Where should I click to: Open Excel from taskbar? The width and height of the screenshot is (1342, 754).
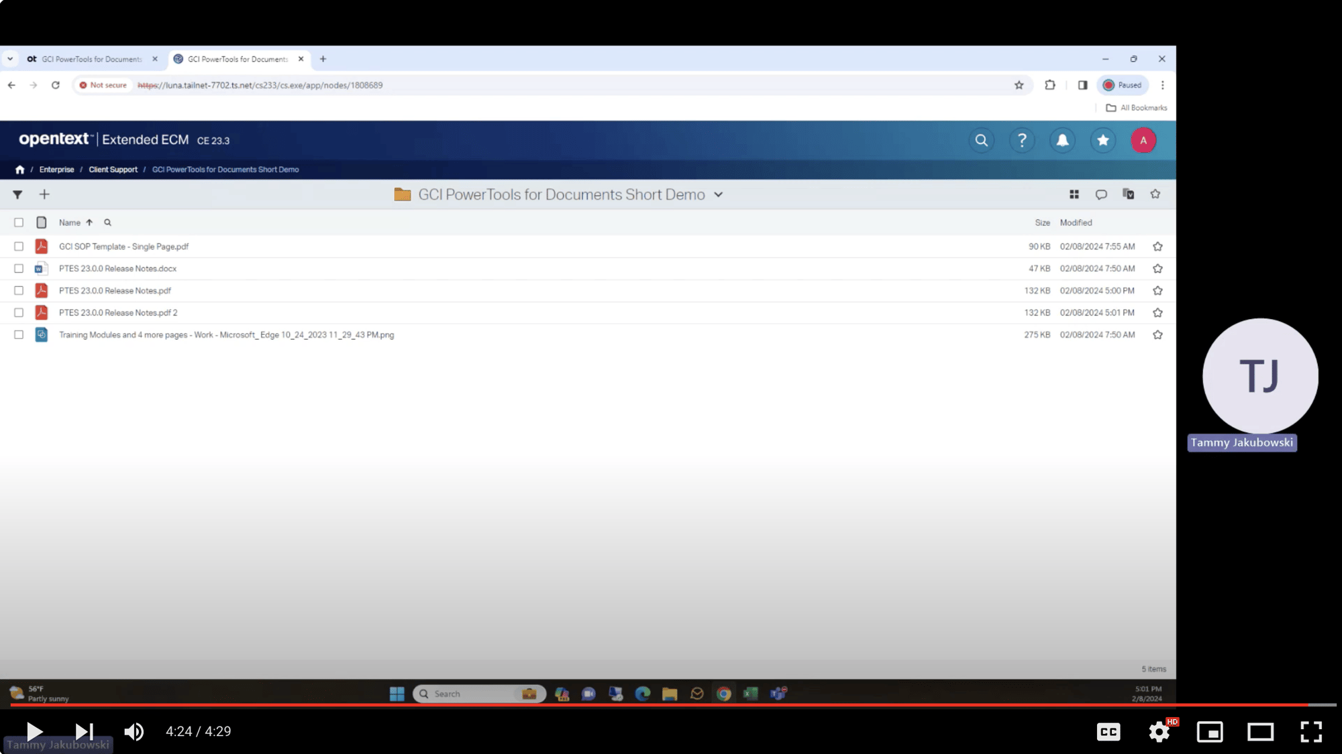pos(750,694)
